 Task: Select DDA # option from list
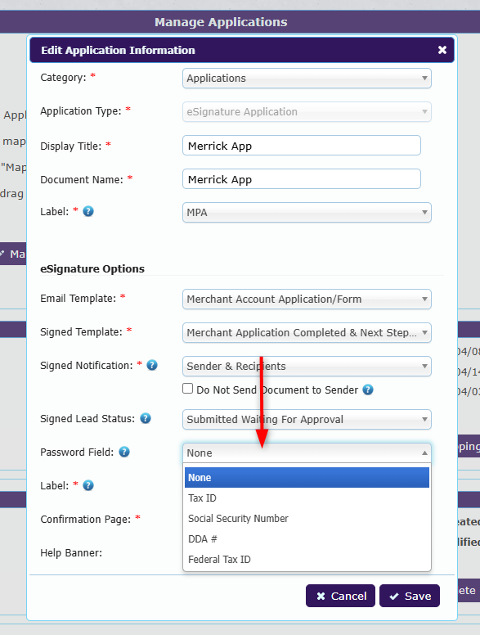point(307,539)
